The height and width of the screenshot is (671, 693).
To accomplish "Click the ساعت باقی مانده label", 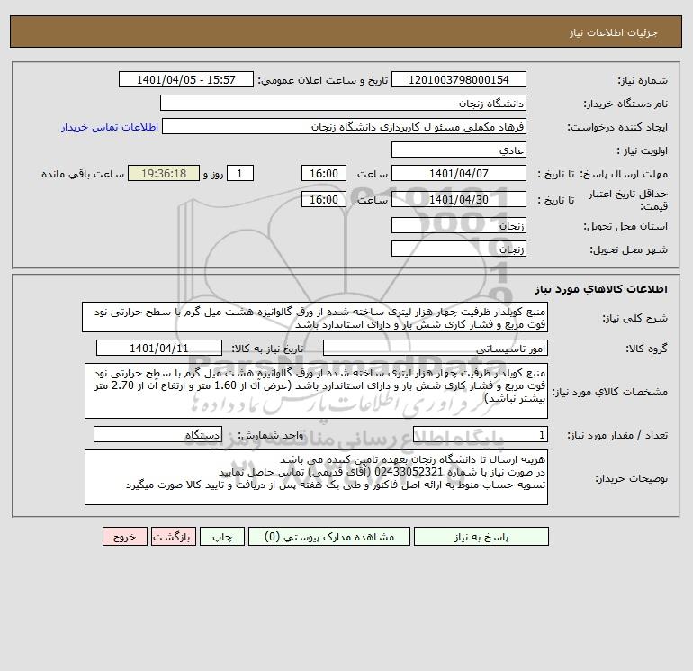I will coord(83,174).
